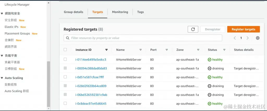The height and width of the screenshot is (111, 267).
Task: Toggle select-all targets checkbox in header
Action: [x=65, y=50]
